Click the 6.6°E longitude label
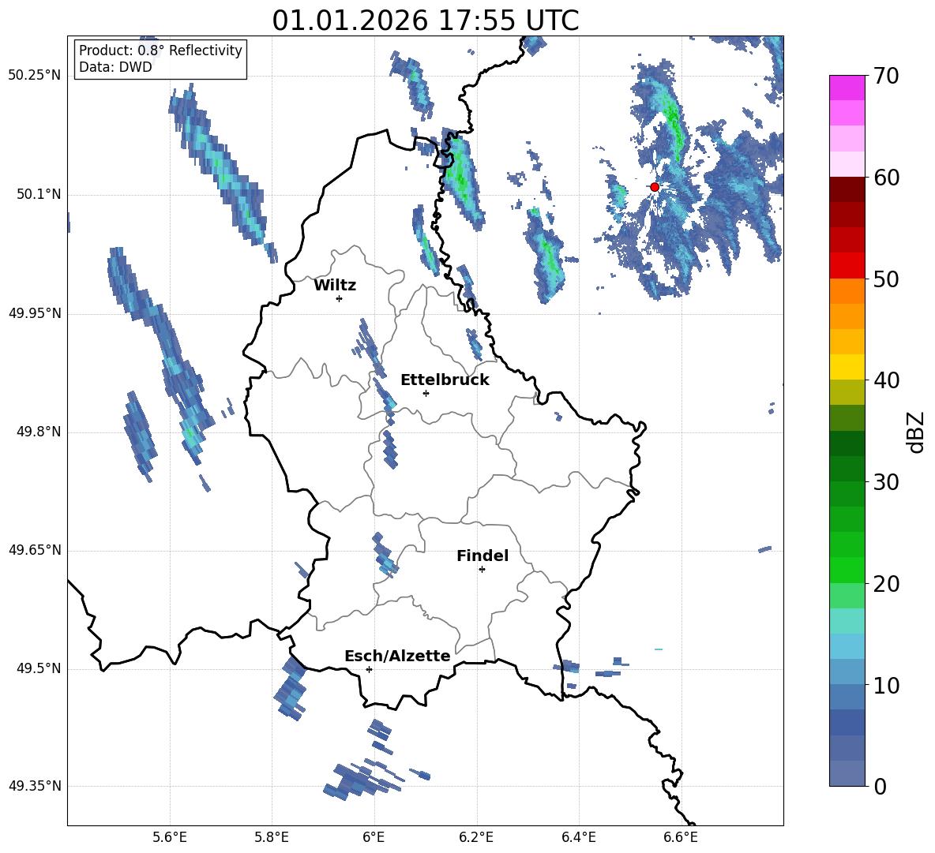935x853 pixels. [681, 837]
